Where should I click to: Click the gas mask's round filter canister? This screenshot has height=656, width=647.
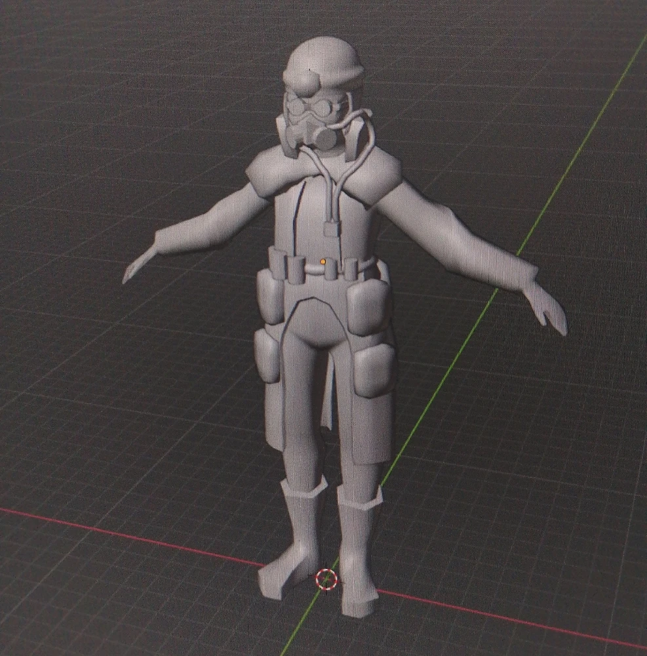click(x=323, y=137)
